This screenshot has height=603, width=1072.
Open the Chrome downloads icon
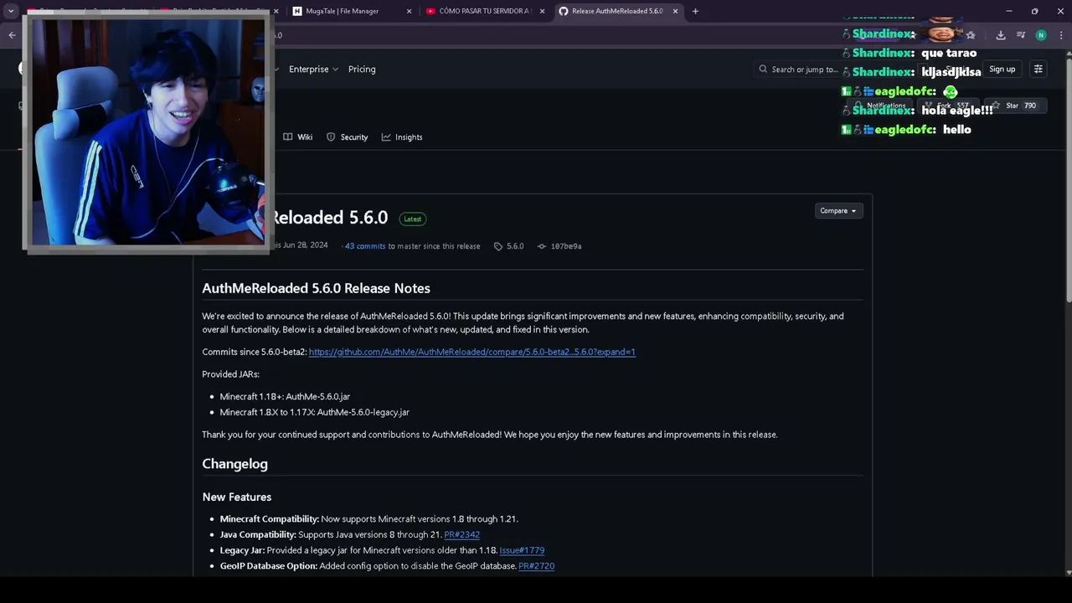point(1000,35)
